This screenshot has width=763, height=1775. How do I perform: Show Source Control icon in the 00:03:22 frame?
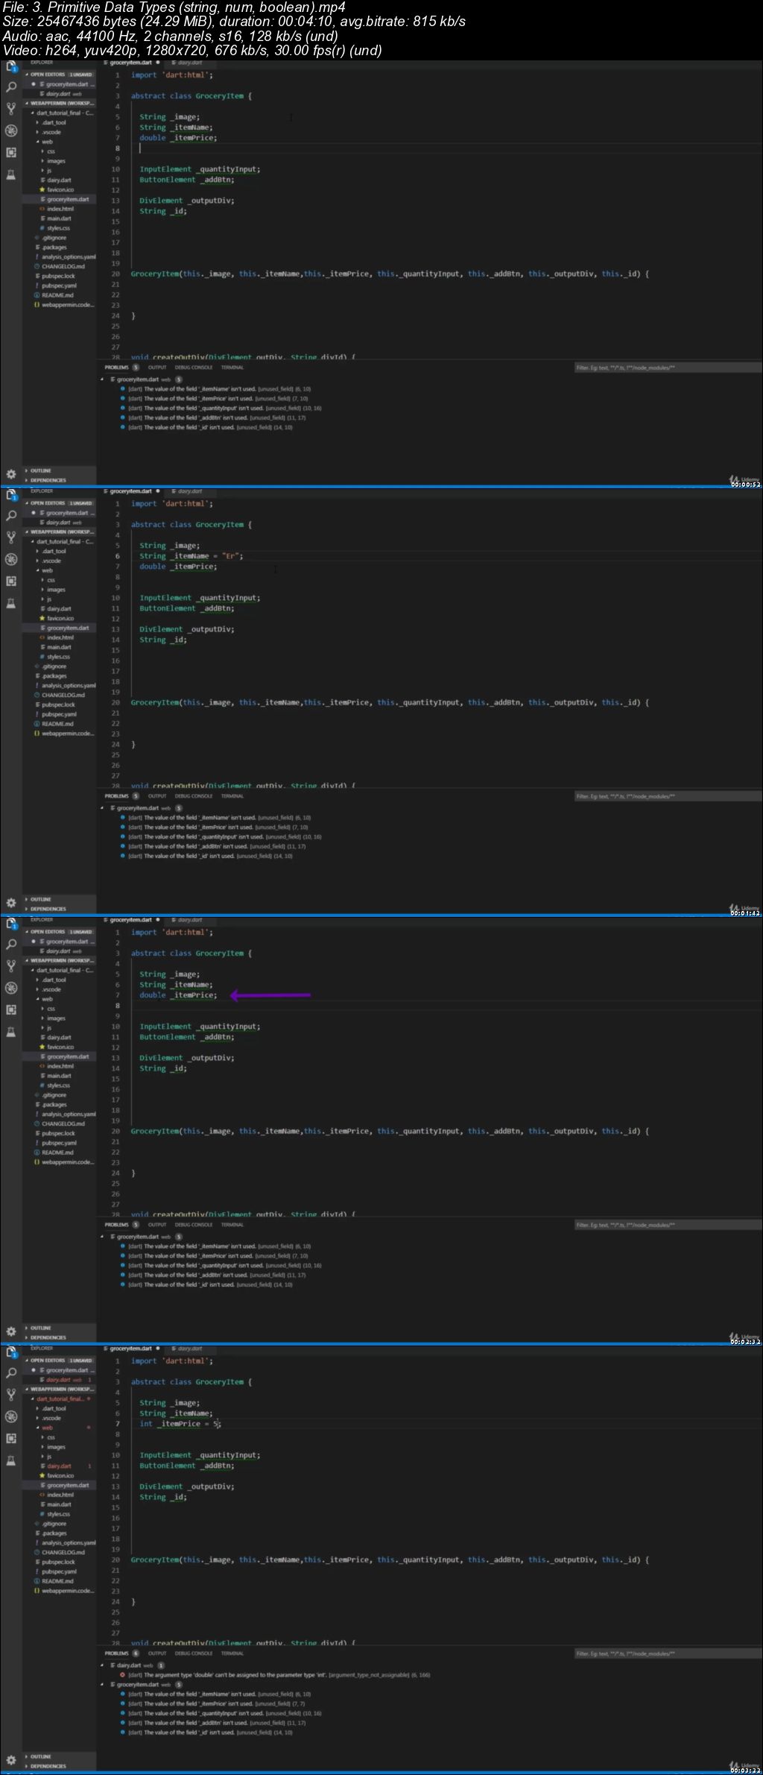tap(11, 1395)
